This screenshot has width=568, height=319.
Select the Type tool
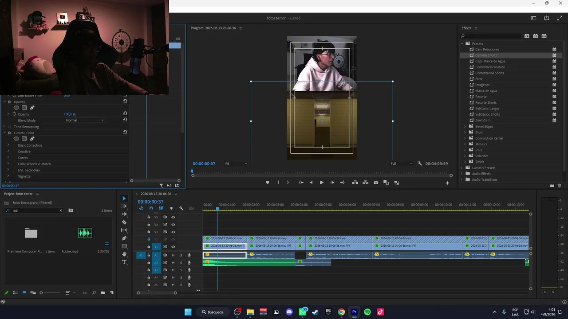click(124, 262)
